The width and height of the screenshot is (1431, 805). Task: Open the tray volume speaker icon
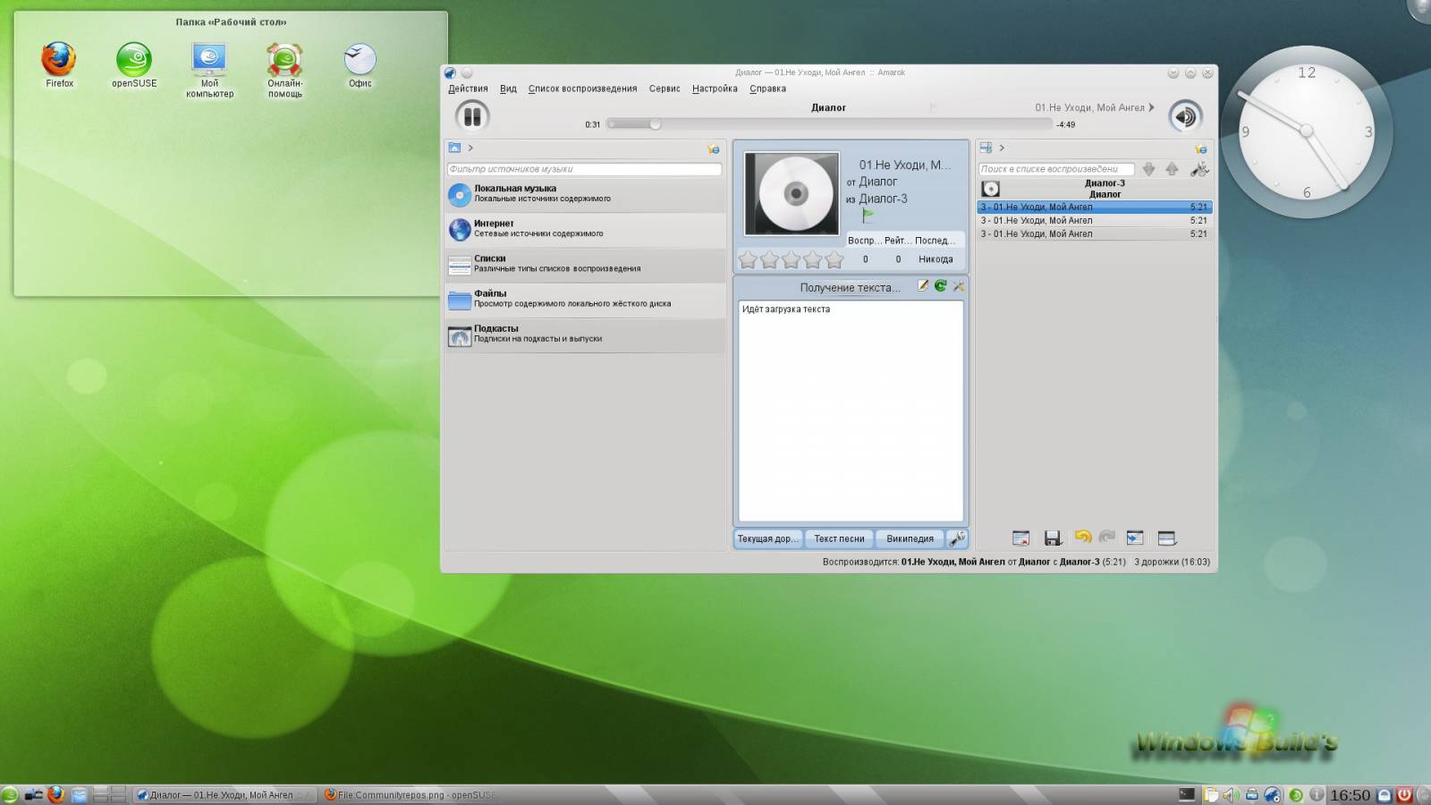coord(1230,794)
